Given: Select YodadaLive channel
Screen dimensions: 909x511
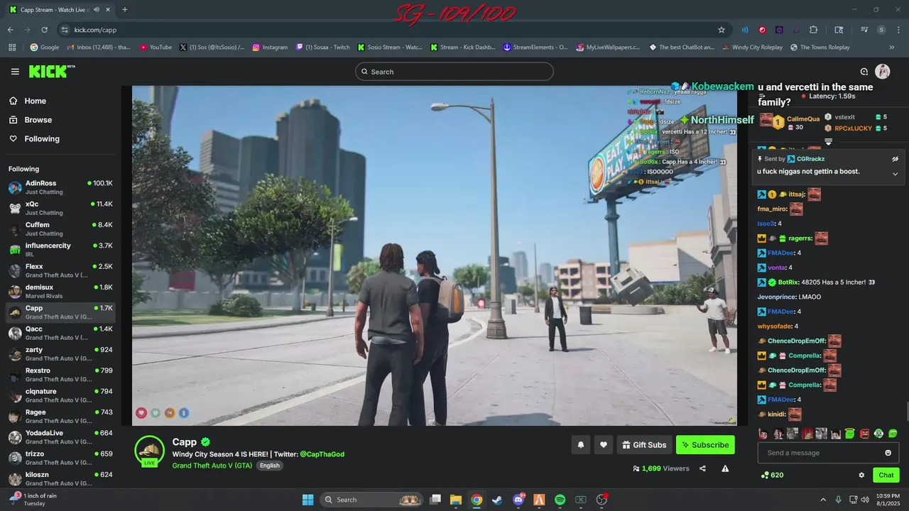Looking at the screenshot, I should (x=60, y=437).
